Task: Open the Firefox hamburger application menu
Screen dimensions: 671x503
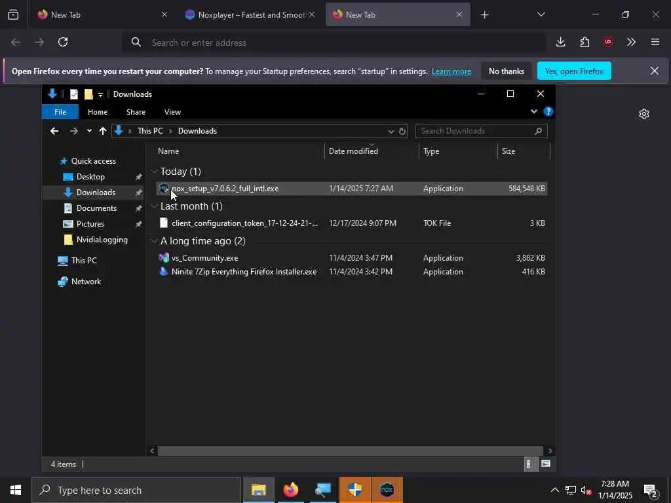Action: pos(655,42)
